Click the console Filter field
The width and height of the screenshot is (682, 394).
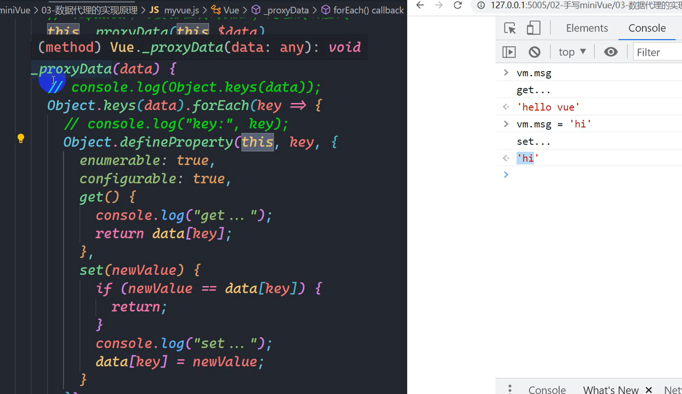point(657,52)
